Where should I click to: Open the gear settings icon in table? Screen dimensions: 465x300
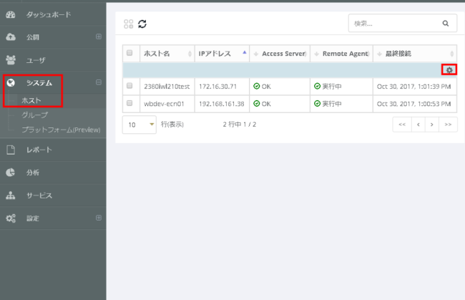(449, 69)
